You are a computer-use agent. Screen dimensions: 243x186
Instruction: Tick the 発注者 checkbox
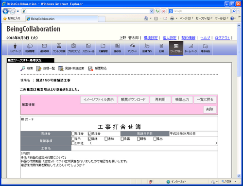73,134
